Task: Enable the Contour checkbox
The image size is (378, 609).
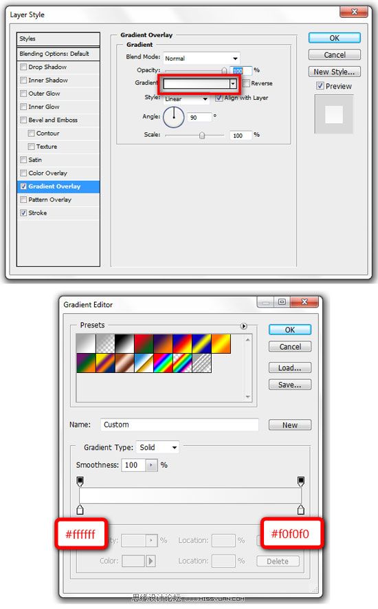Action: [32, 133]
